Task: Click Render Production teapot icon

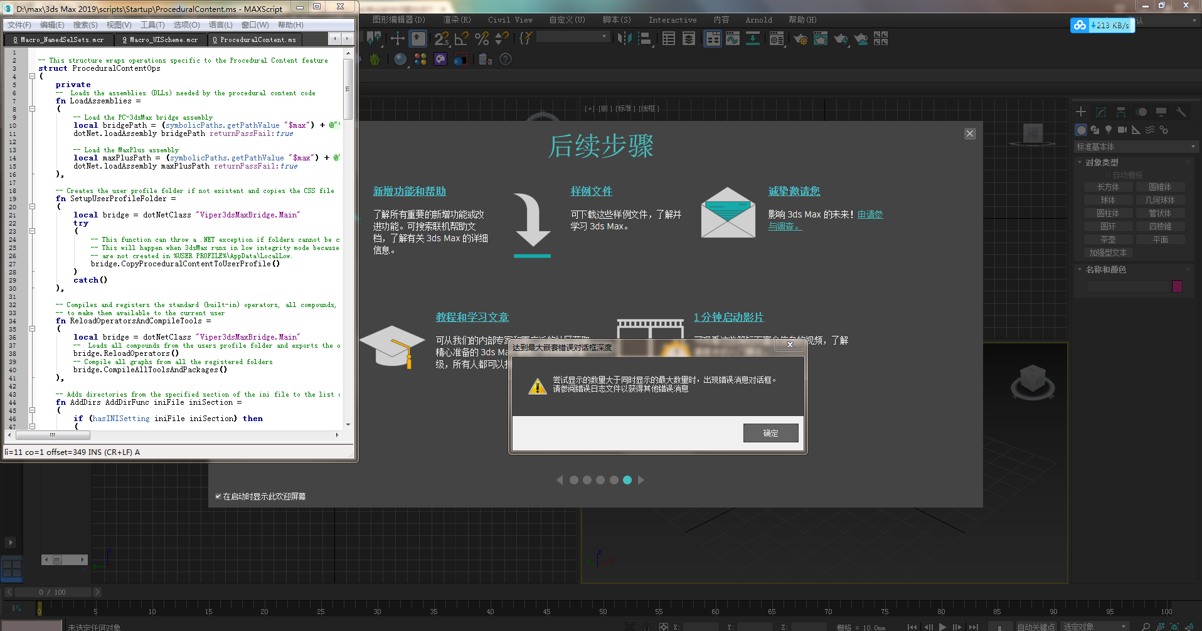Action: tap(841, 39)
